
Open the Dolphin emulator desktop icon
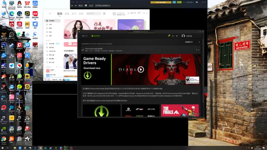point(4,98)
